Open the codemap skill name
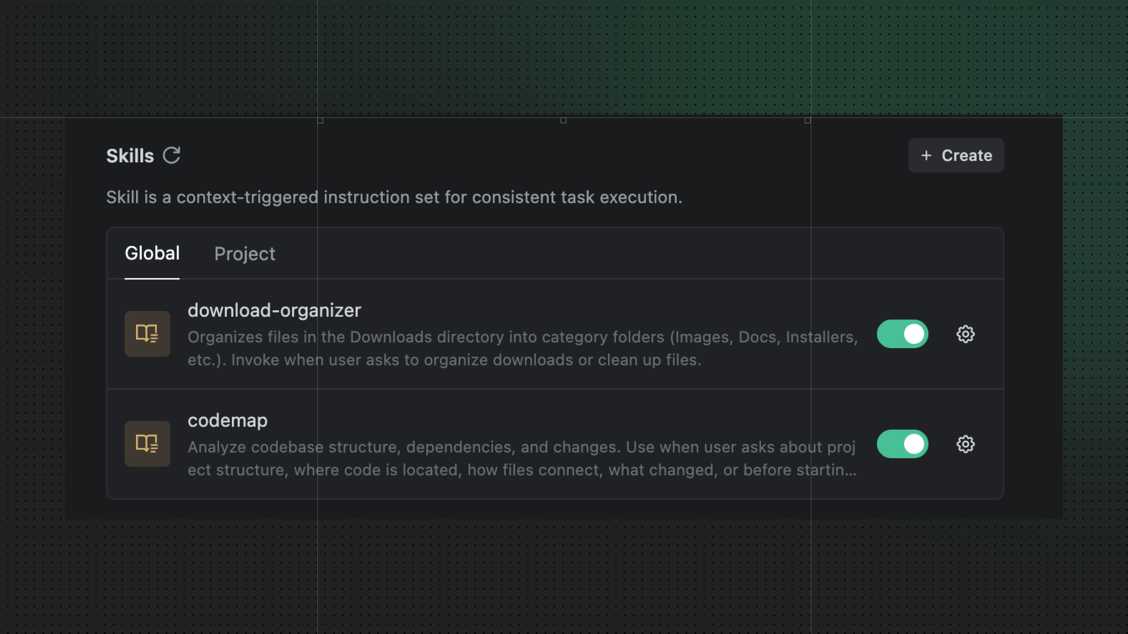The image size is (1128, 634). (x=227, y=420)
